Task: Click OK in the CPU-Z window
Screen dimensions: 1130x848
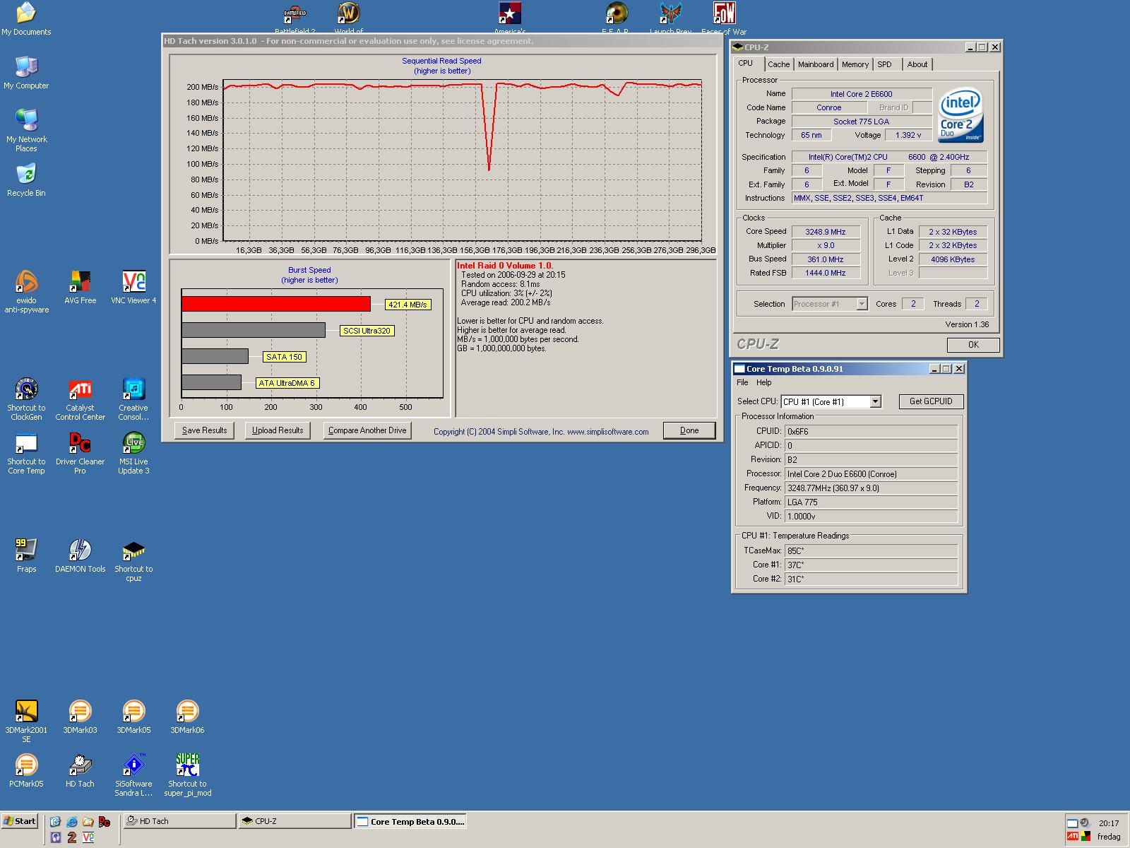Action: (973, 345)
